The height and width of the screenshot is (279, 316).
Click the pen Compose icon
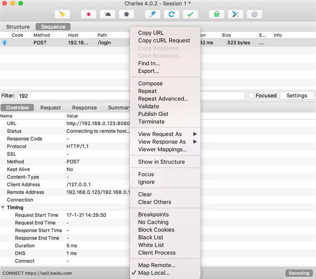point(153,14)
